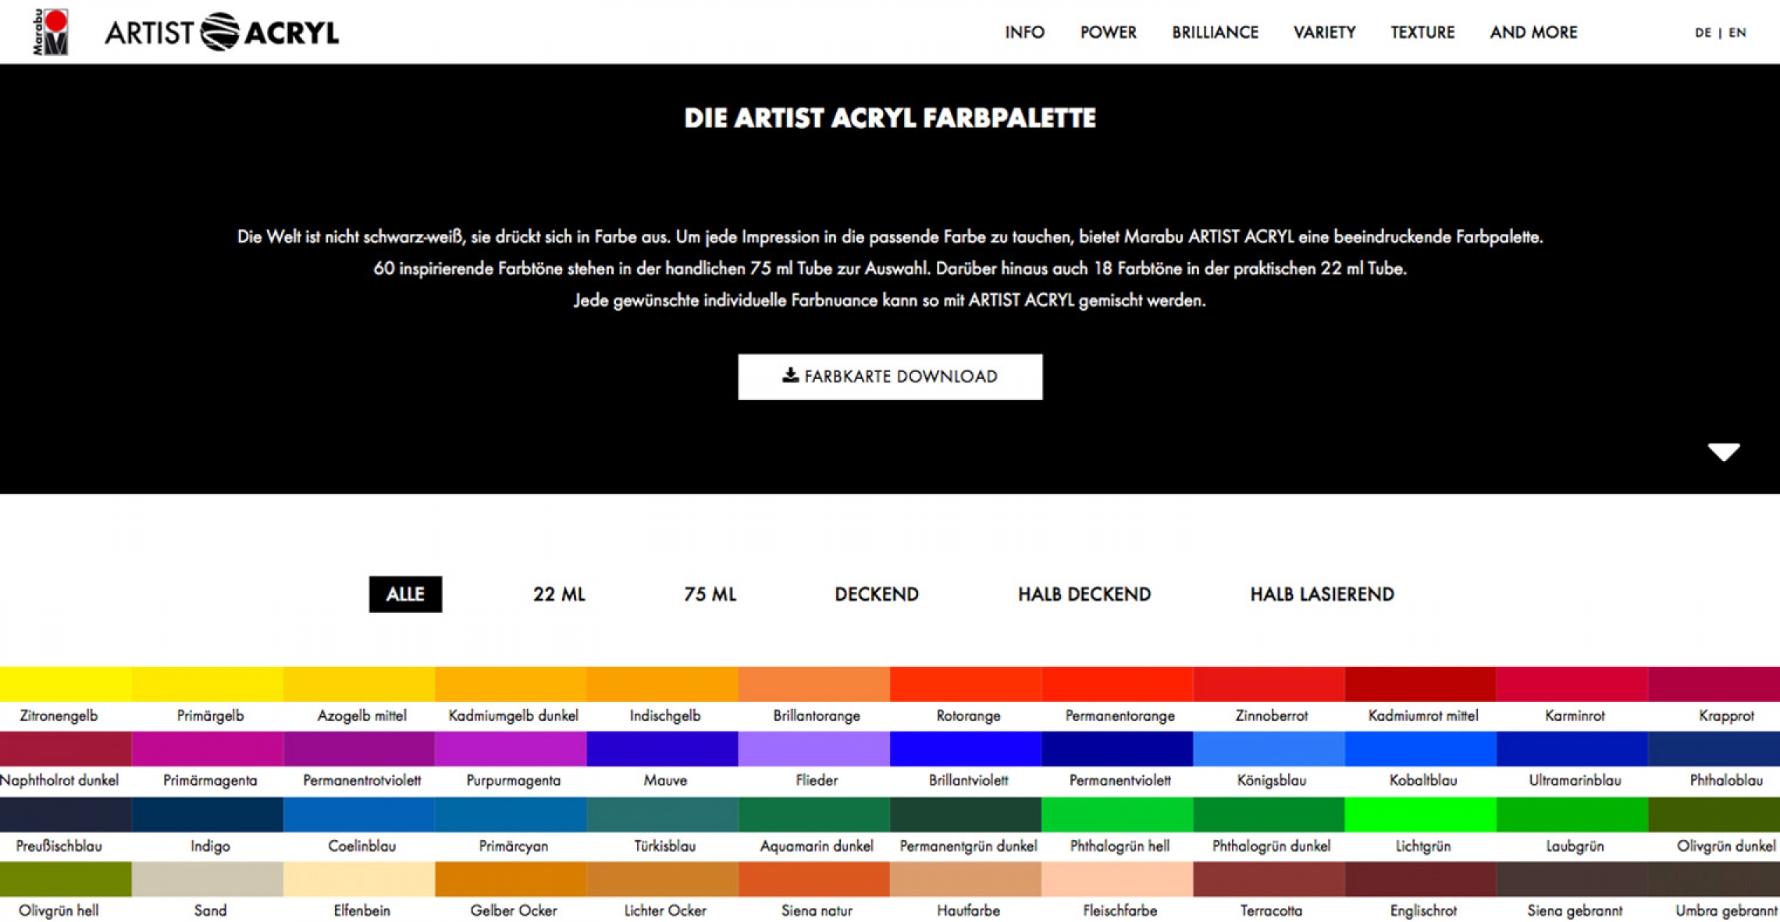Image resolution: width=1780 pixels, height=922 pixels.
Task: Click the Indigo color swatch
Action: tap(208, 814)
